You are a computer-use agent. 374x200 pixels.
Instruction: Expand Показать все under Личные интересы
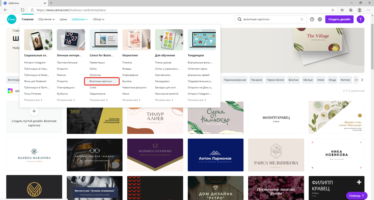pos(66,100)
